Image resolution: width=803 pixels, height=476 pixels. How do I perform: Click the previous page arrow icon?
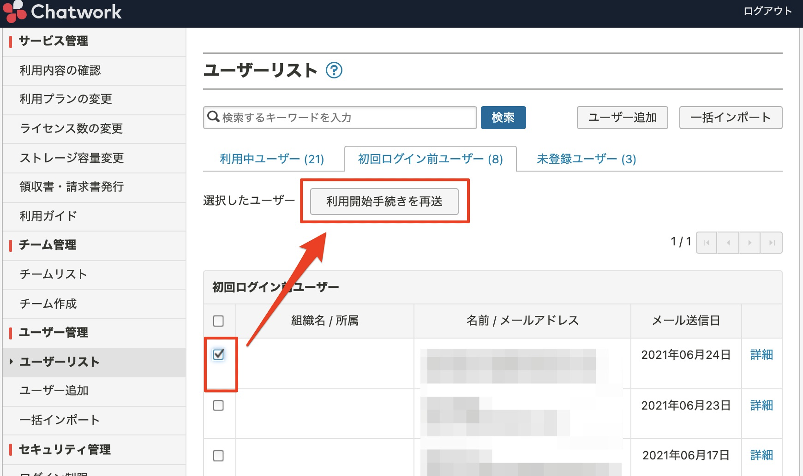click(x=728, y=242)
